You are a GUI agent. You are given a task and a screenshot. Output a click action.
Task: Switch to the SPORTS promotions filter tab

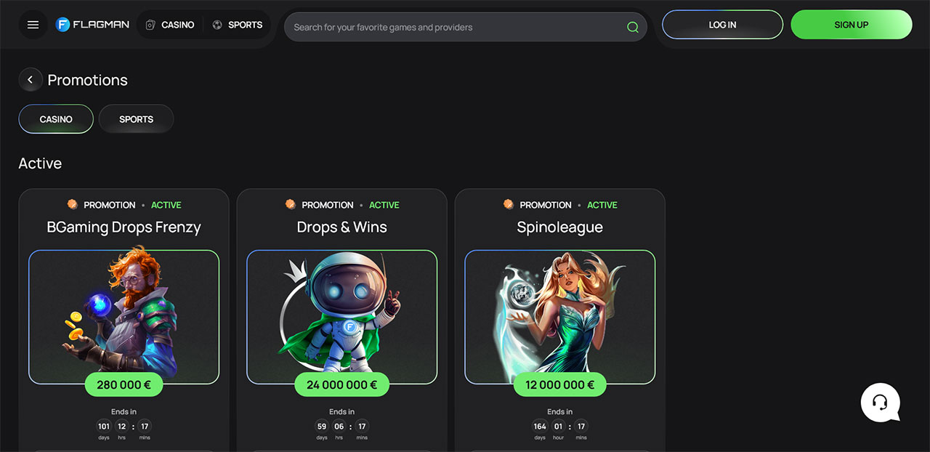(136, 119)
